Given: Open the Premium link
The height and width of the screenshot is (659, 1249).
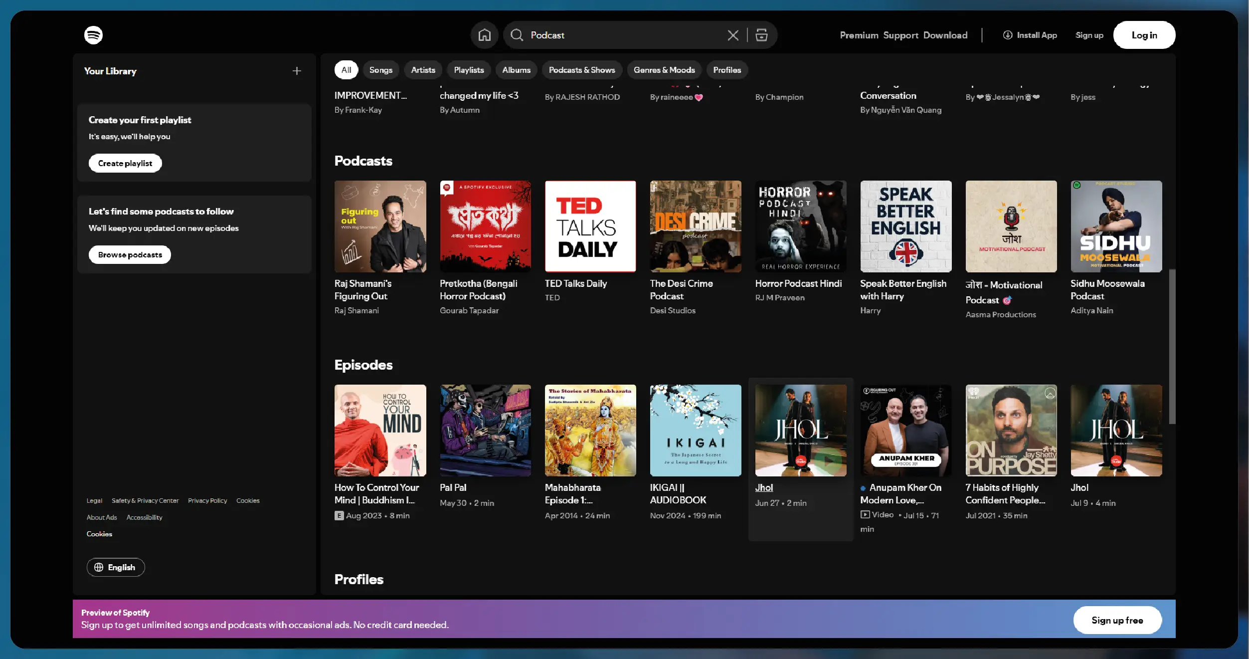Looking at the screenshot, I should point(859,35).
